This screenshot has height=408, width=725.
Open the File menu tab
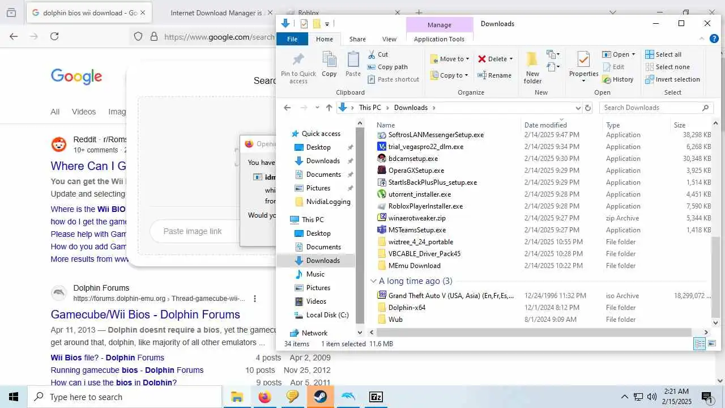292,39
